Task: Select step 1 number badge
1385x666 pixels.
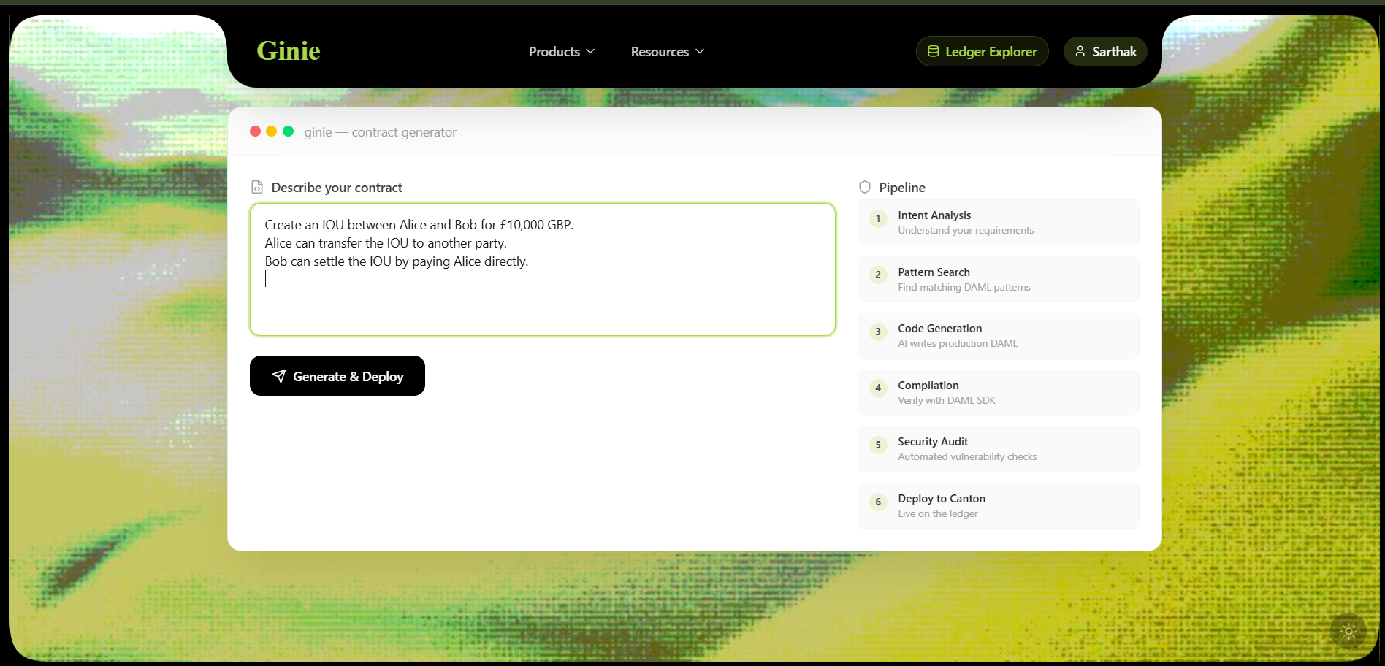Action: (x=878, y=218)
